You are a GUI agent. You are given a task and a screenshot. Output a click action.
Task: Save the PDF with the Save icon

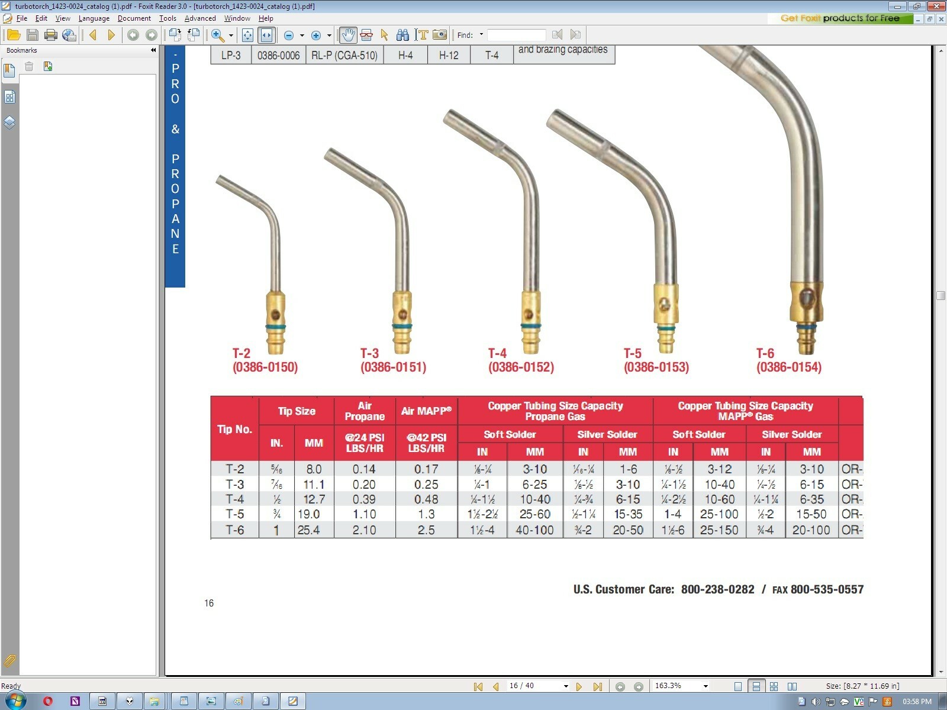[x=32, y=35]
